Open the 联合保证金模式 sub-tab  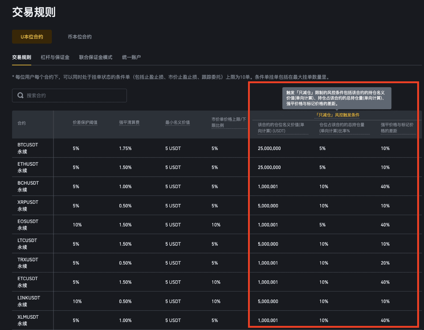tap(96, 57)
